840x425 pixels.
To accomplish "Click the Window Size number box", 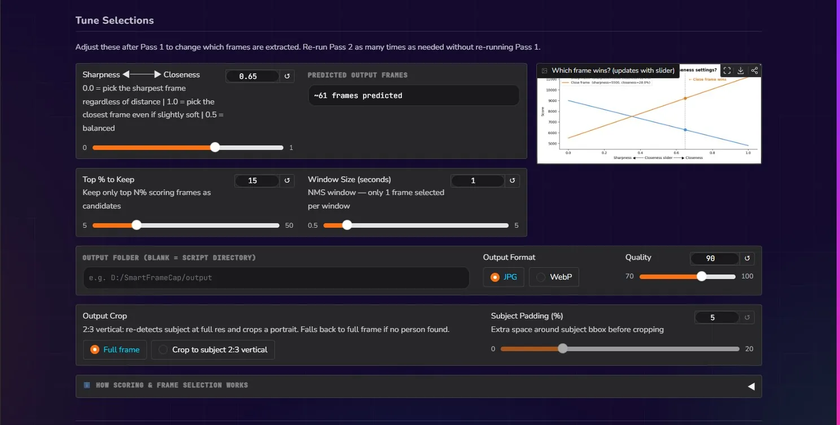I will pos(478,180).
